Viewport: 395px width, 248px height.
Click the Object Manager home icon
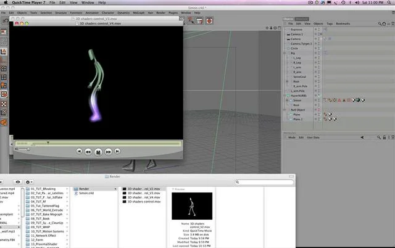tap(384, 23)
